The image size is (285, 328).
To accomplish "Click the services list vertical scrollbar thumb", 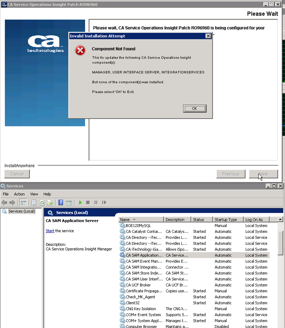I will pos(280,243).
